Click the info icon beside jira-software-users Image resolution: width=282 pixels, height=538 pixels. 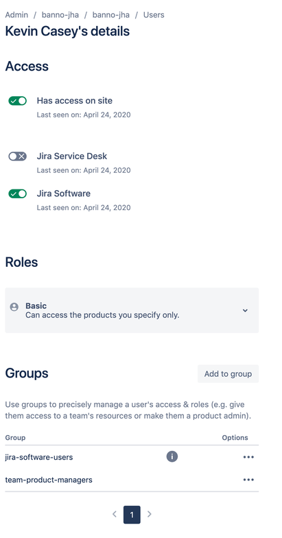coord(172,457)
